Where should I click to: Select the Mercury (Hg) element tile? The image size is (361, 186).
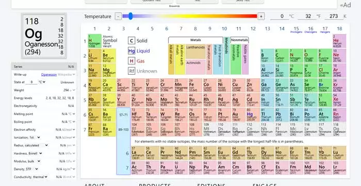tap(253, 114)
